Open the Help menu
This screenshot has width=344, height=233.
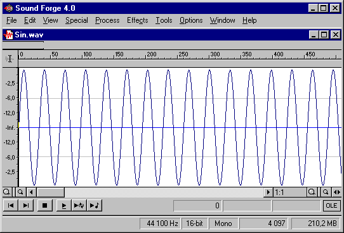click(249, 20)
